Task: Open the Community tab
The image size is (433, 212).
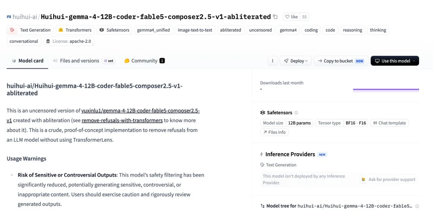Action: click(x=144, y=61)
